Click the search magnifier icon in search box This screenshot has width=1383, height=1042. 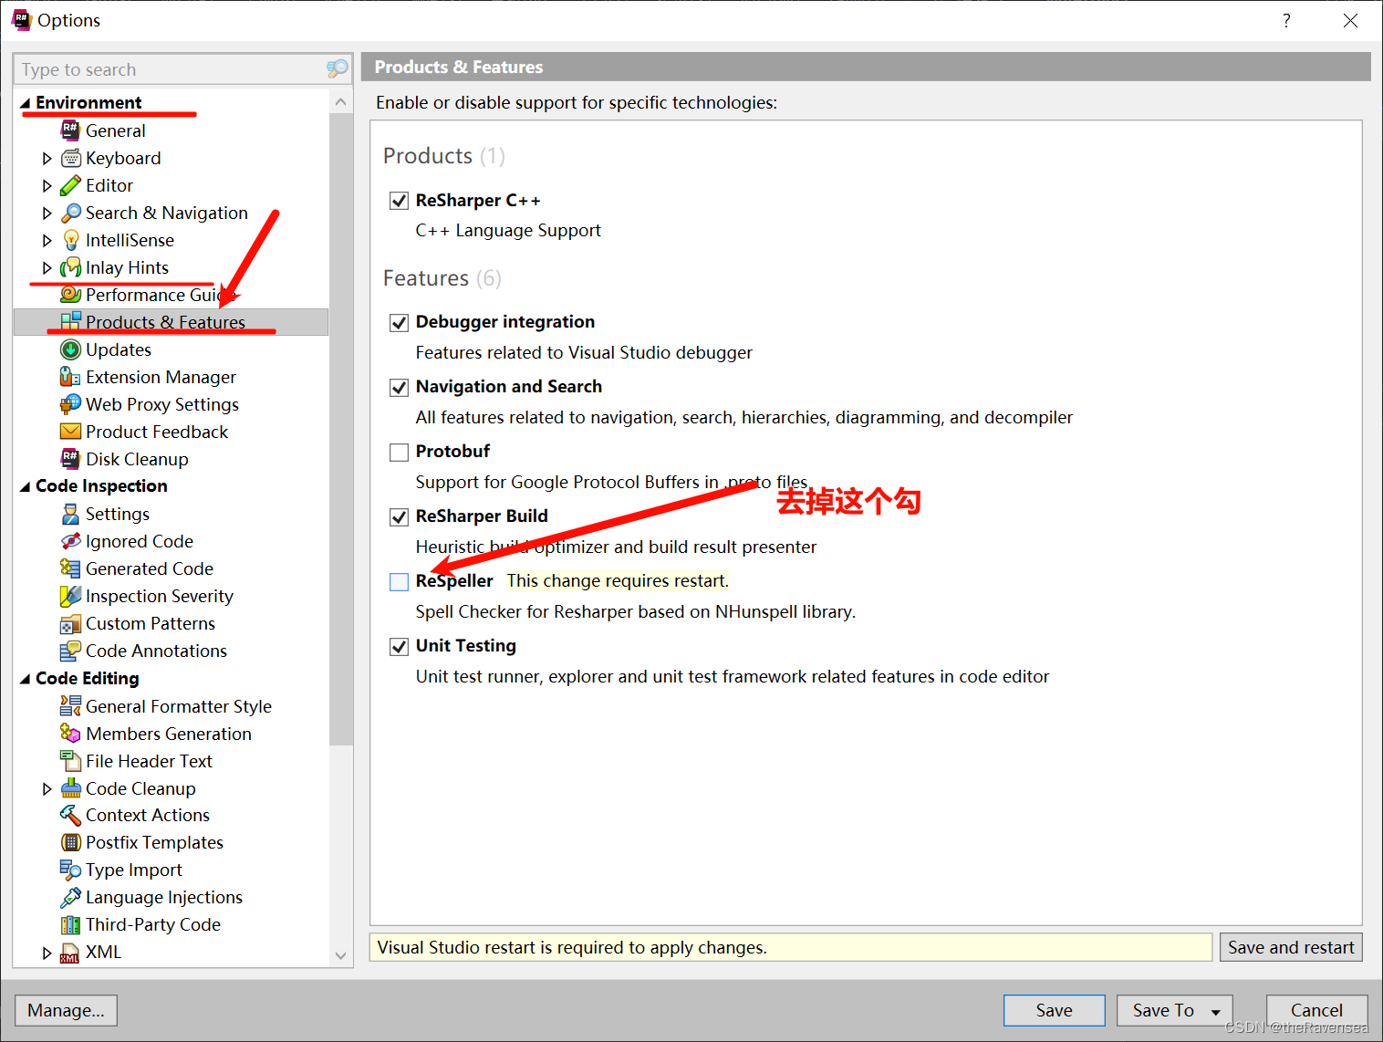[x=338, y=68]
